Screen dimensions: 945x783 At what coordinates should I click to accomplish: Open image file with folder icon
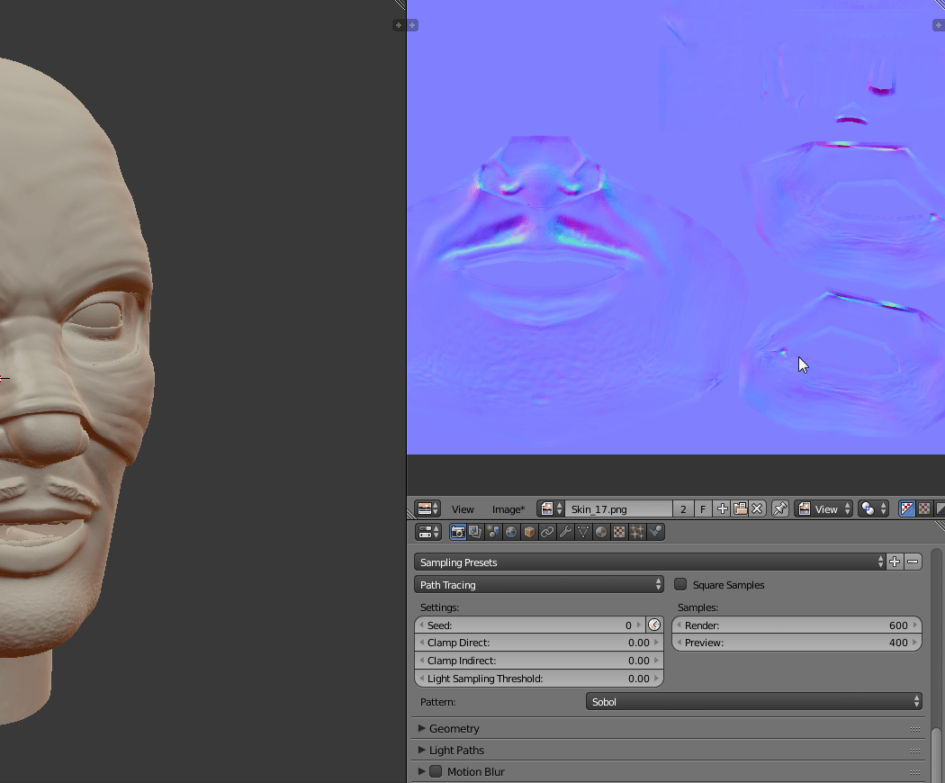740,509
